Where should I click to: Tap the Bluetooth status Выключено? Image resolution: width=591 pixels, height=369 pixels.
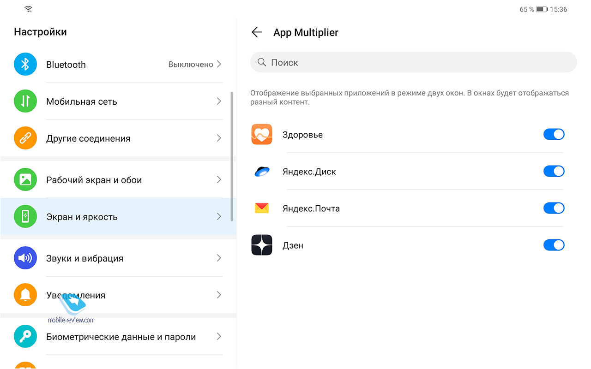click(191, 65)
